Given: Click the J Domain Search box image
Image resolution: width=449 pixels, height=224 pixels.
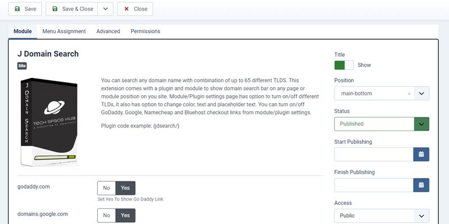Looking at the screenshot, I should click(x=49, y=122).
